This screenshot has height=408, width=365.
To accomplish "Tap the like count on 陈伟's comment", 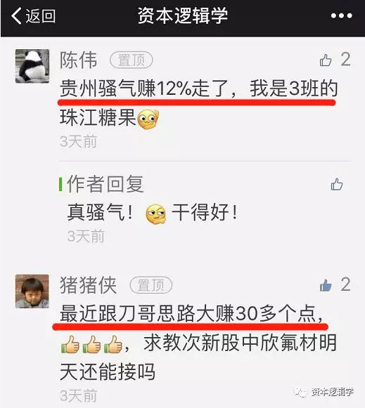I will [346, 60].
